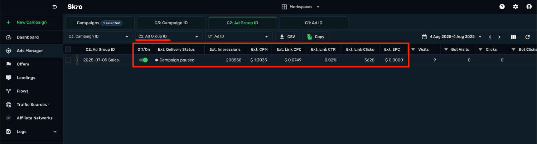Click the Logs document search icon

click(9, 131)
